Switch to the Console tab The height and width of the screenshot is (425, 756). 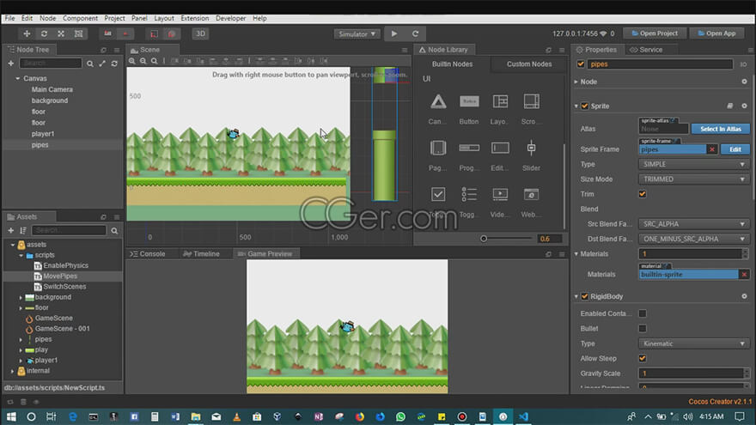[x=148, y=254]
